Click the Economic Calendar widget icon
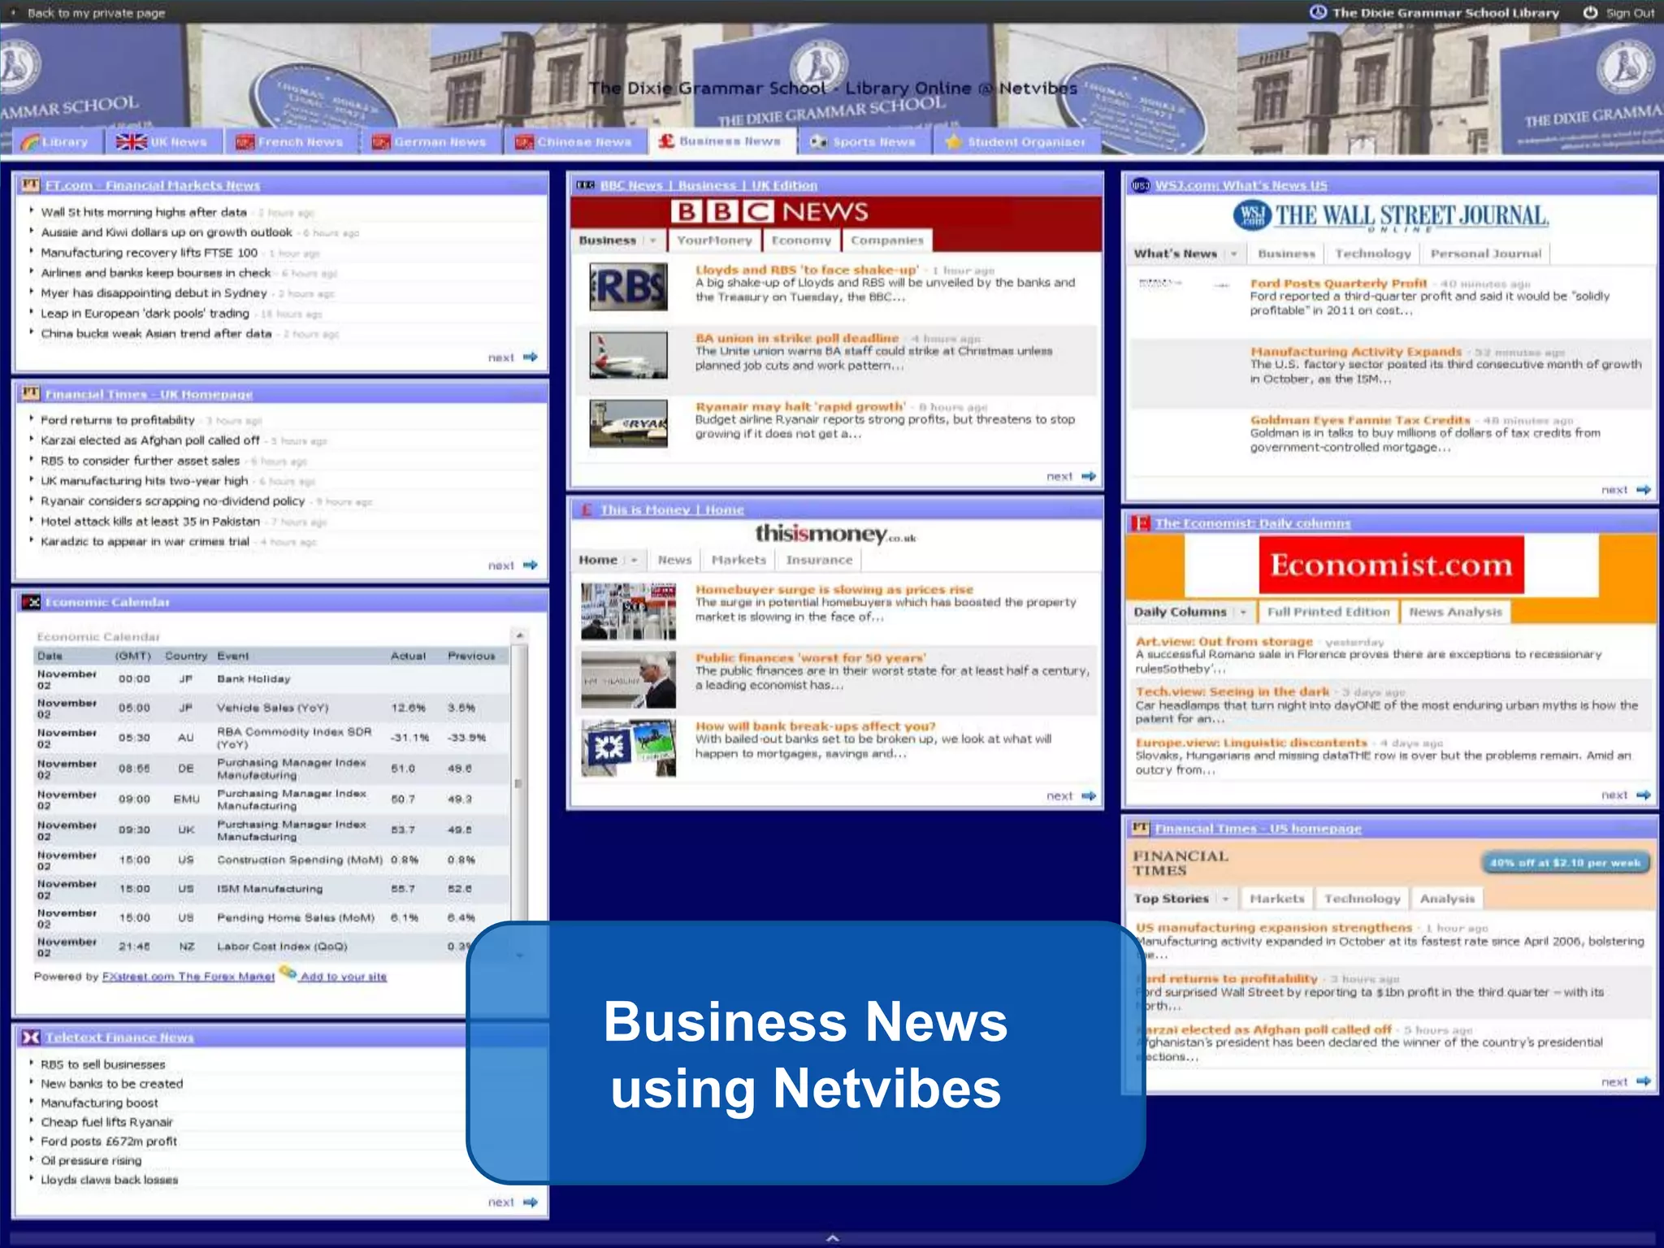 coord(30,602)
